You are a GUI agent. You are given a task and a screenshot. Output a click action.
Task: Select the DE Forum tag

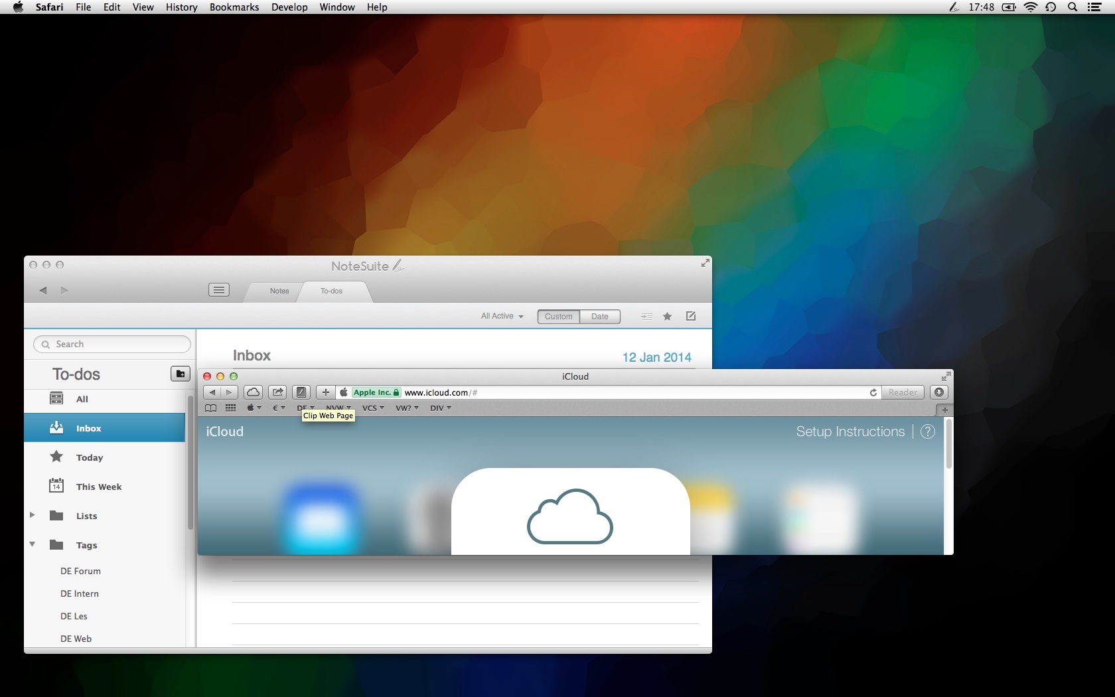[80, 571]
